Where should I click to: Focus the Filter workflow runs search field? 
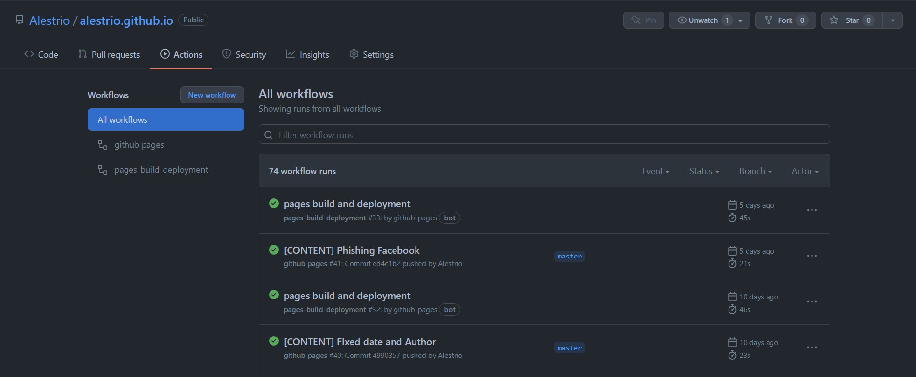544,135
